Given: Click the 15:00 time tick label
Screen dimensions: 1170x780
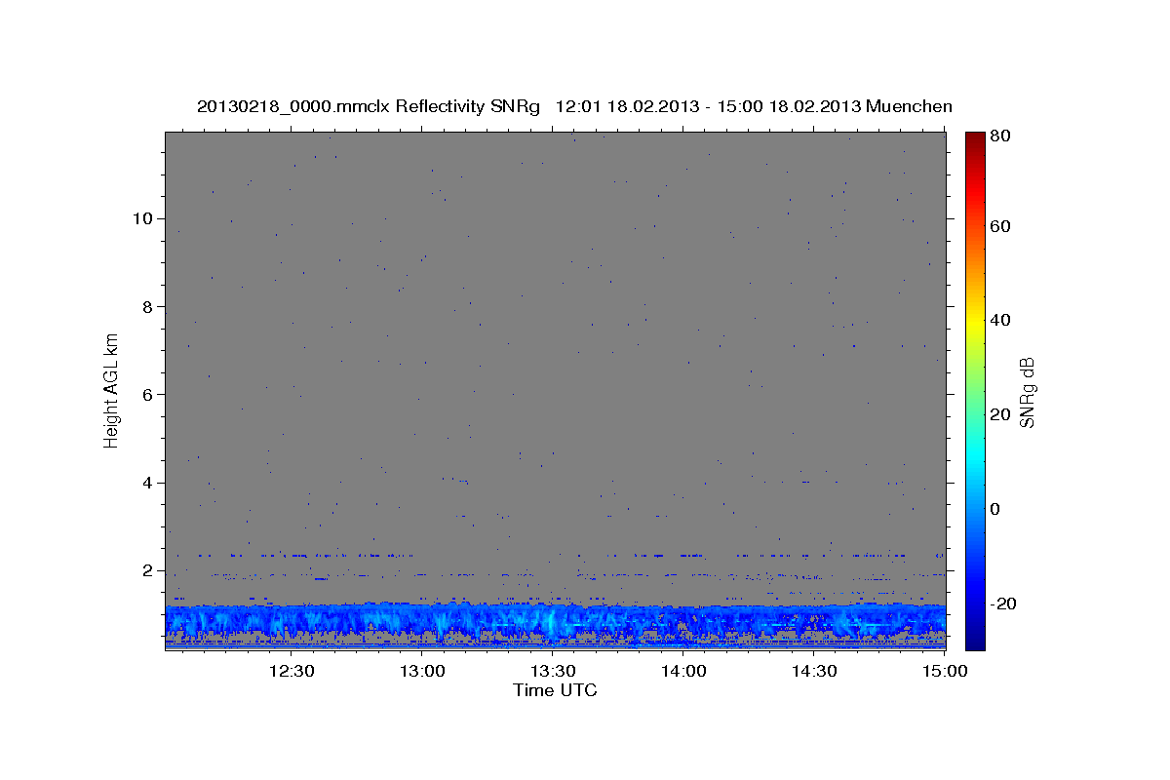Looking at the screenshot, I should coord(945,672).
